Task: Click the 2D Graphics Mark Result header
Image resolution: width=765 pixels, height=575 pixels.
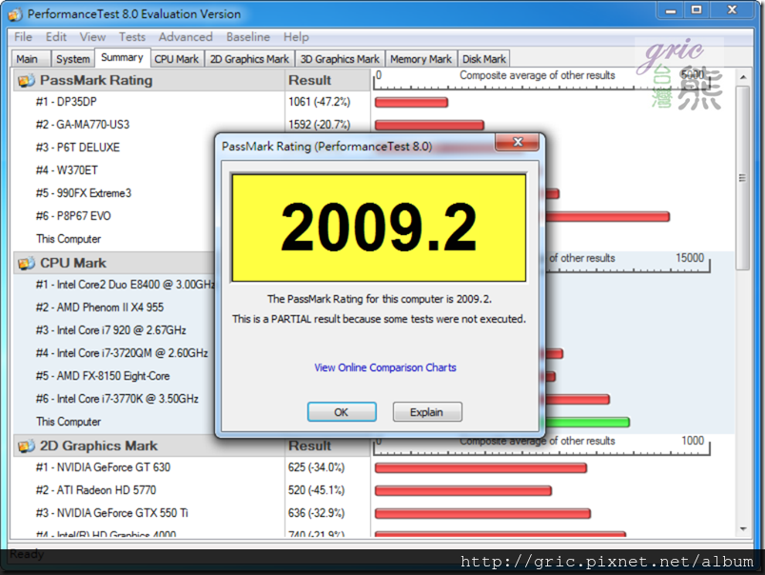Action: point(327,446)
